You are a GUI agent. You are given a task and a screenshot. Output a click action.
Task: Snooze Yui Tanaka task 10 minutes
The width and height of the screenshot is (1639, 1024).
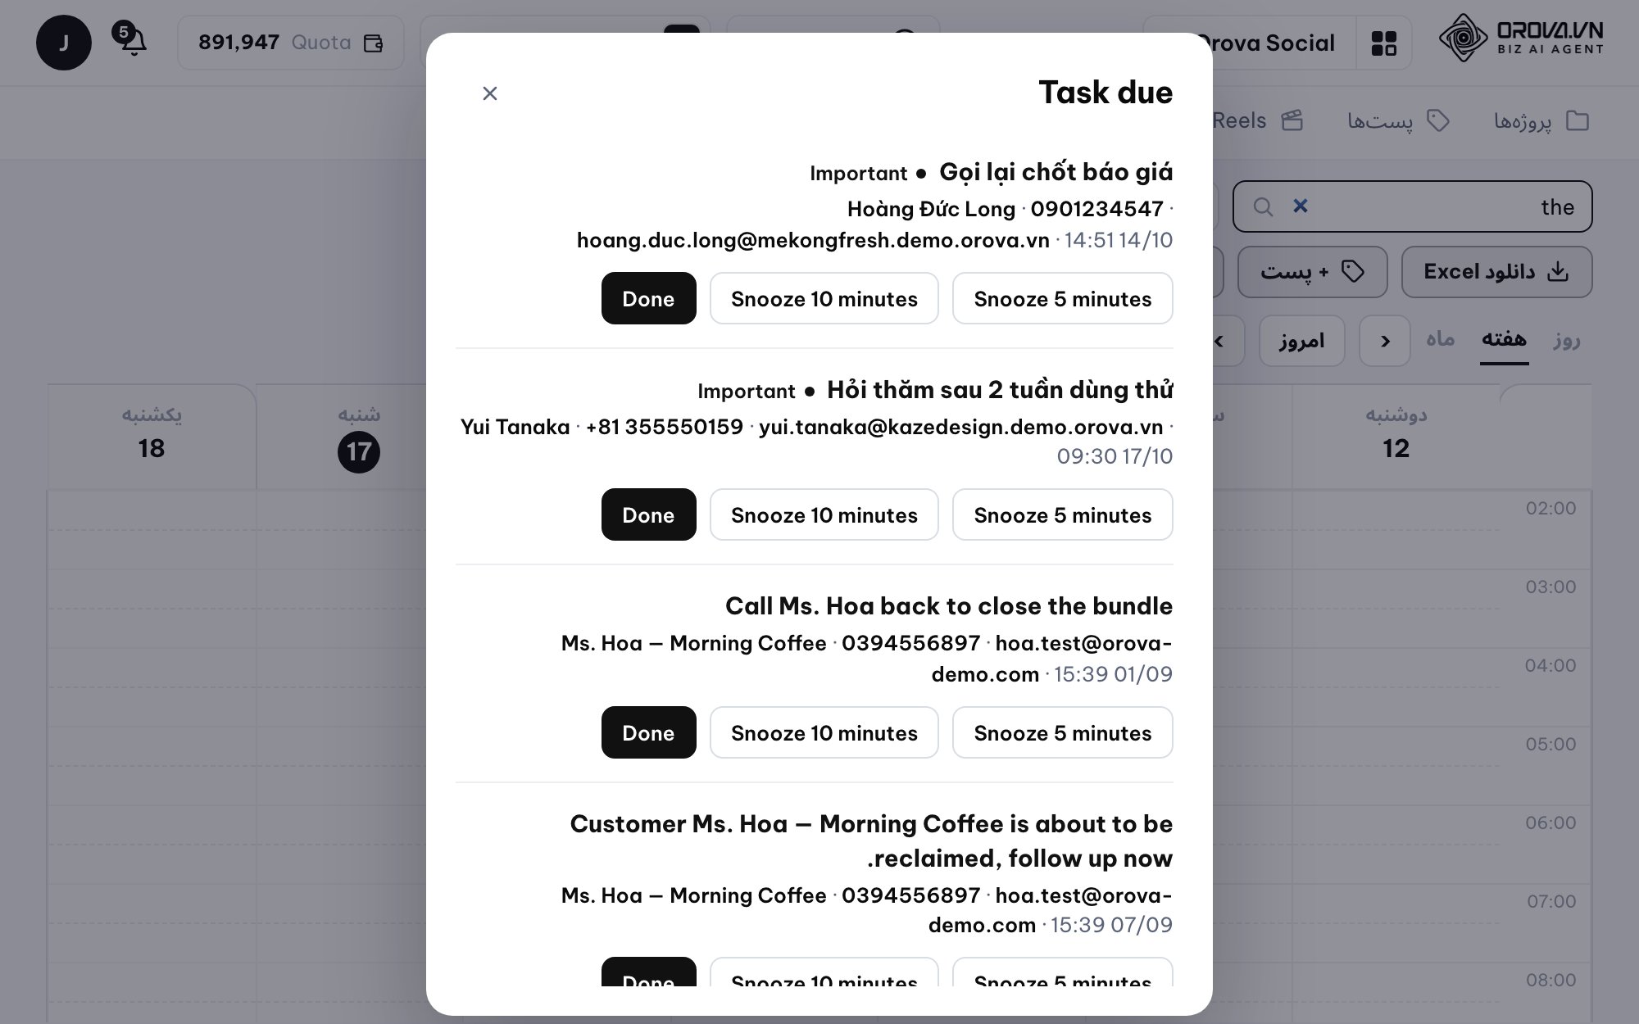coord(824,514)
